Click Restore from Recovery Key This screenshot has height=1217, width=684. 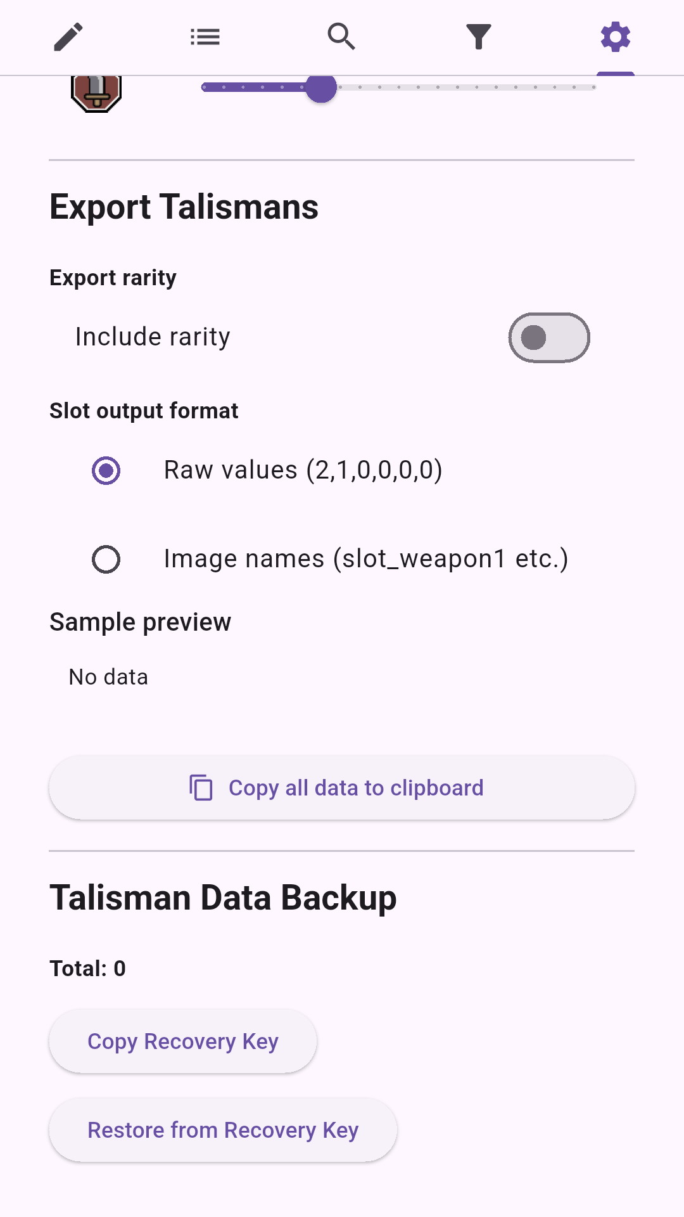tap(223, 1130)
